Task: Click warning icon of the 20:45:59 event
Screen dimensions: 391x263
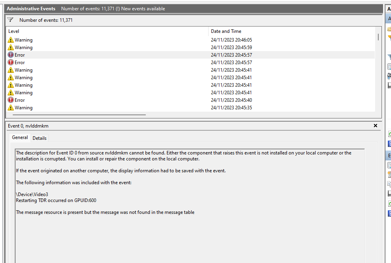Action: [x=11, y=48]
